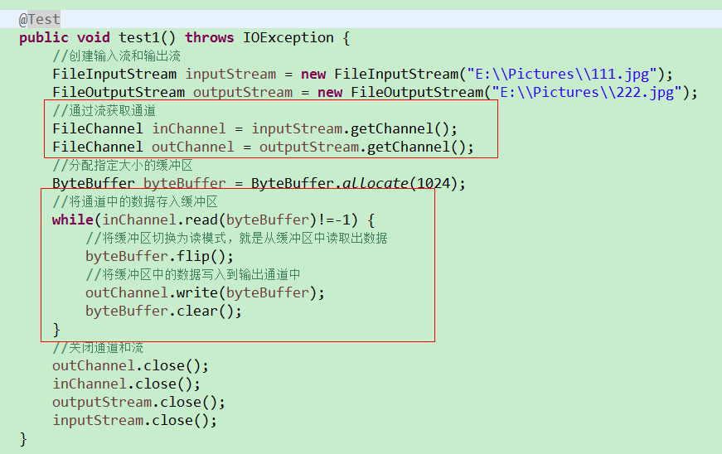Click the closing brace of the while loop
The image size is (722, 454).
[56, 330]
